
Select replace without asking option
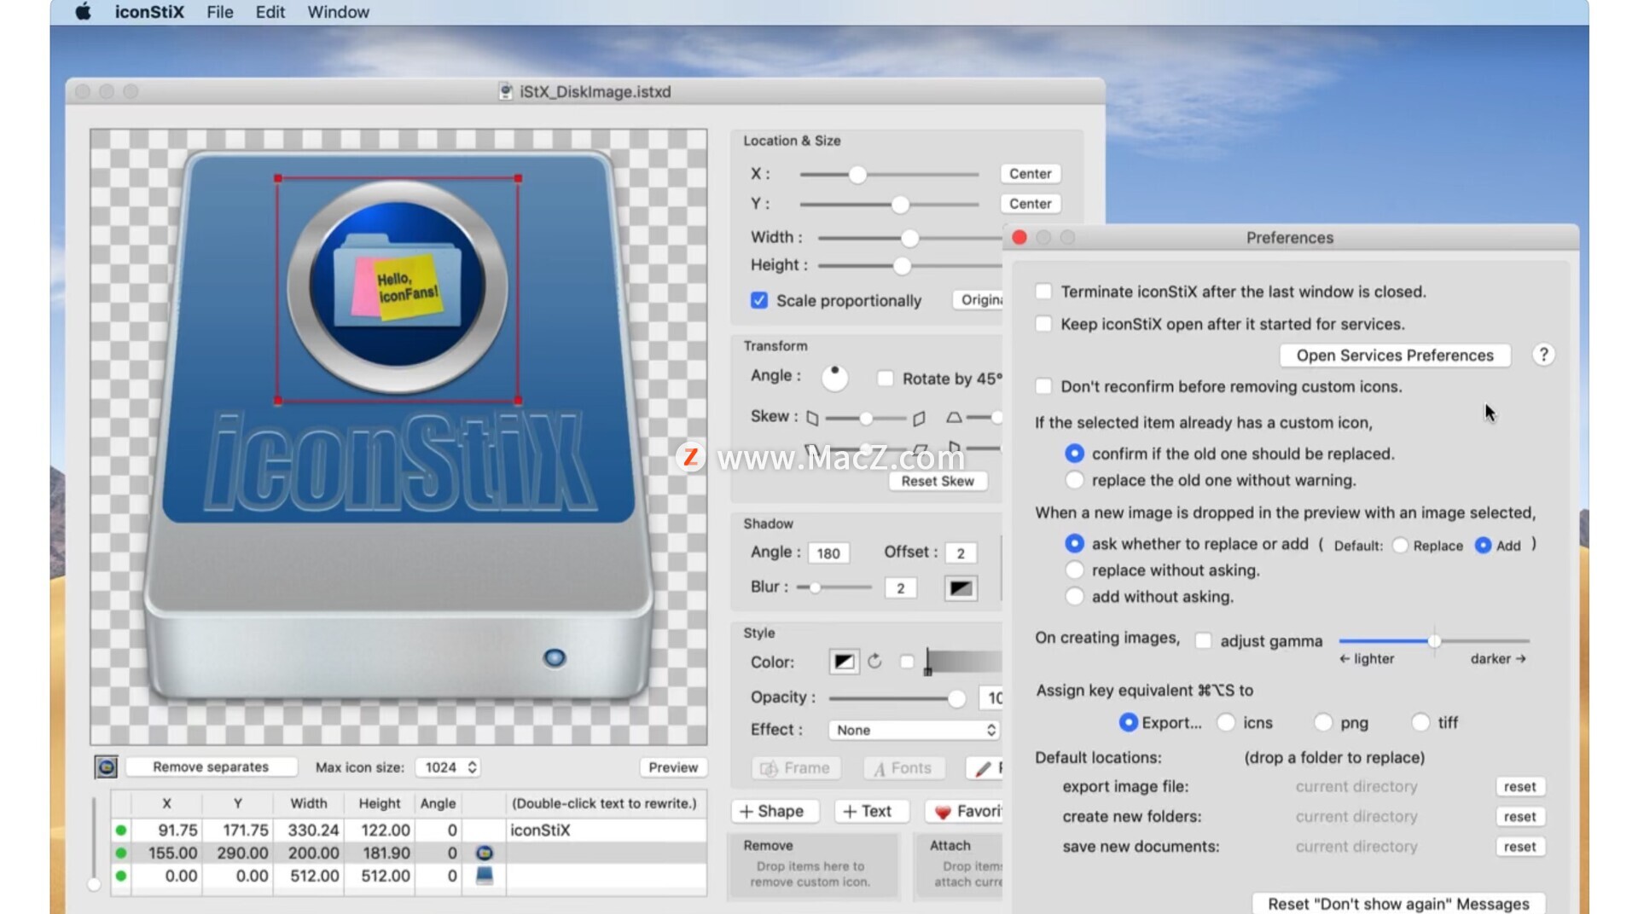click(1074, 570)
